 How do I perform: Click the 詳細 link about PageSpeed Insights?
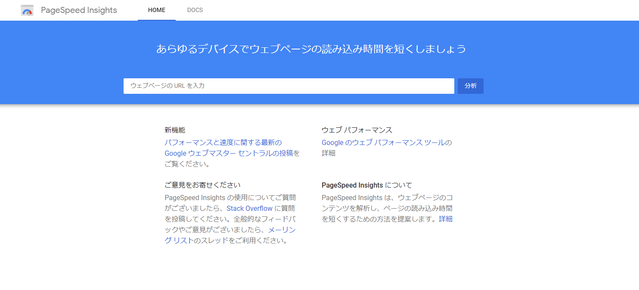click(x=446, y=219)
